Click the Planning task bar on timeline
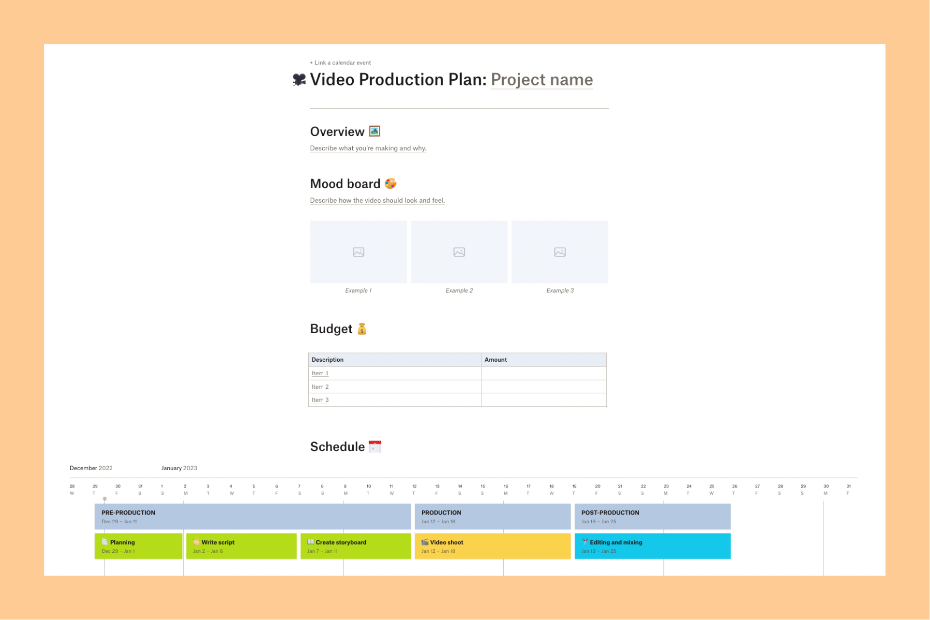Image resolution: width=930 pixels, height=620 pixels. (x=136, y=546)
